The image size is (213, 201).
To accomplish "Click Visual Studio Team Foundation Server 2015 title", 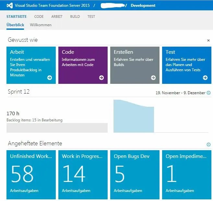I will coord(52,6).
